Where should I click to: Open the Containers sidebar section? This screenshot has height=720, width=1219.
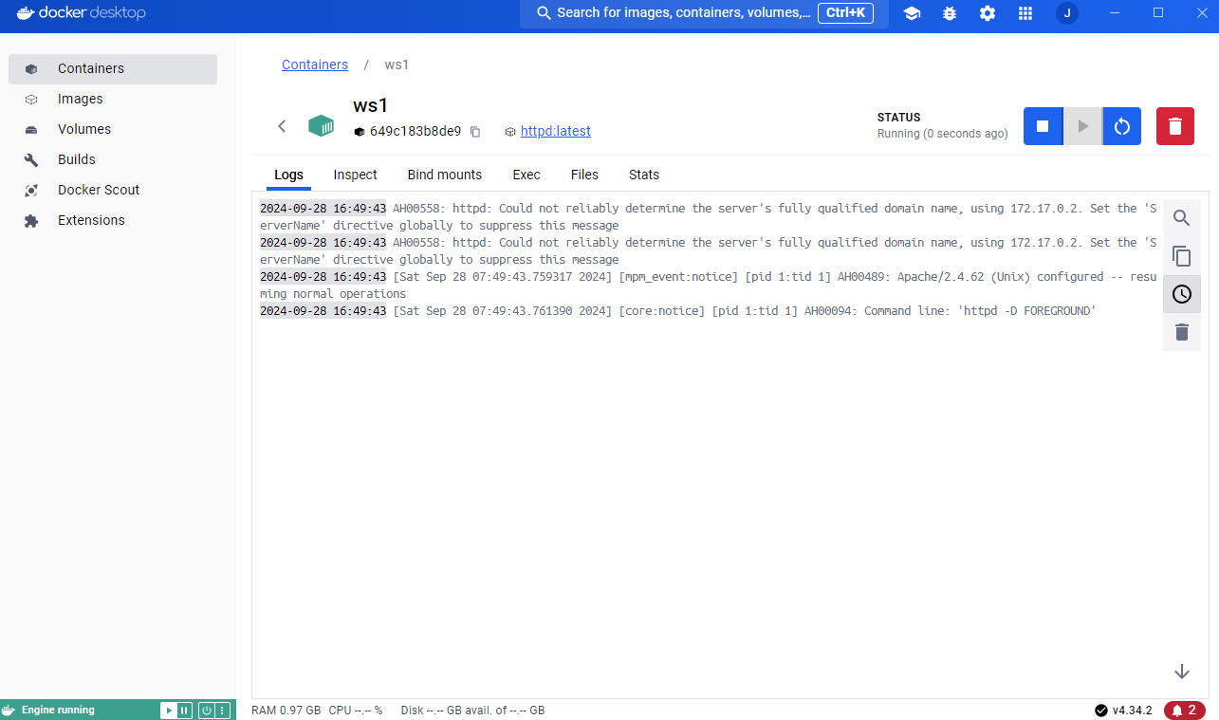(113, 68)
